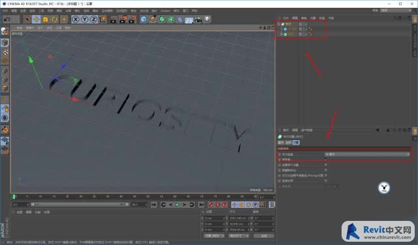Open the size mode dropdown in coordinates manager
Screen dimensions: 418x245
pos(239,236)
